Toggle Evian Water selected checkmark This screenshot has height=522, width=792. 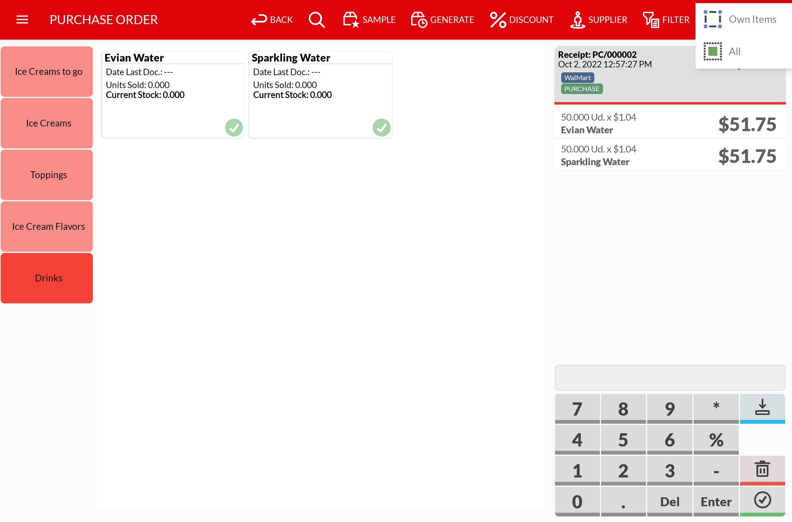234,127
